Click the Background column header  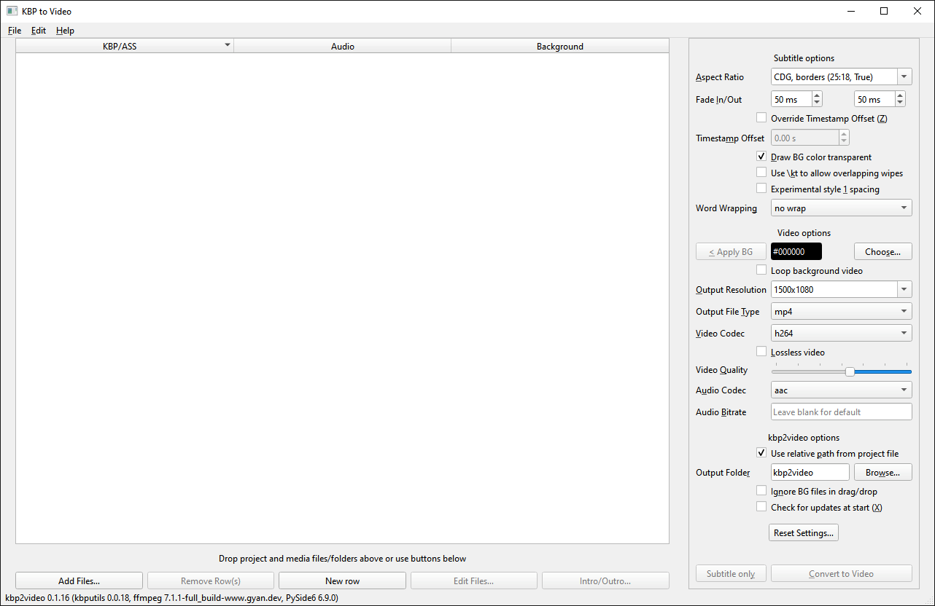tap(559, 46)
